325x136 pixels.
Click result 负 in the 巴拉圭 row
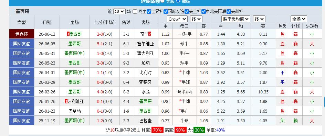(x=282, y=121)
